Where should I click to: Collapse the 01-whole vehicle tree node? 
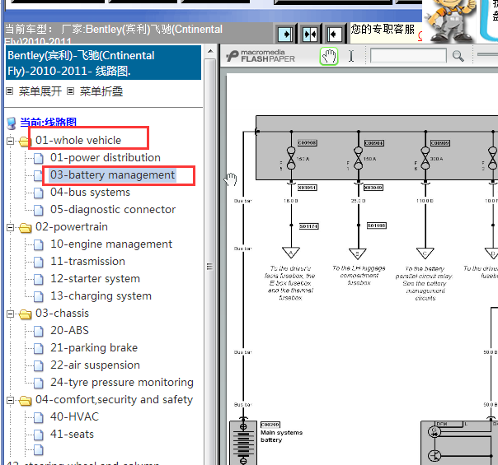[x=10, y=141]
